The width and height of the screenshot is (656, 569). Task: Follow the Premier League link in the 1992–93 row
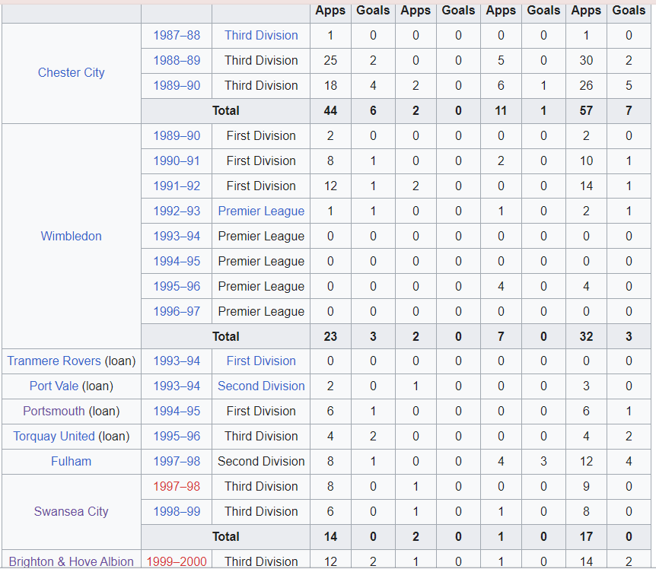point(261,211)
